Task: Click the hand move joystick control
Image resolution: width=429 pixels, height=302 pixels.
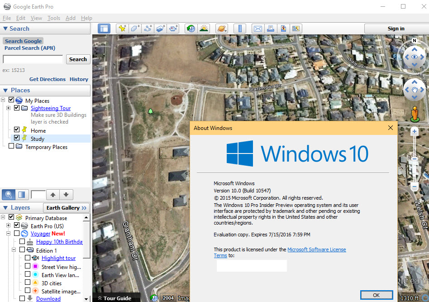Action: (x=415, y=90)
